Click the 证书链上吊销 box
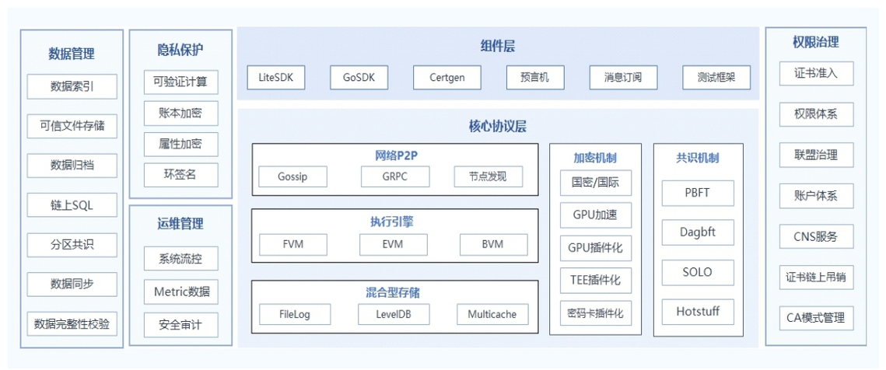The height and width of the screenshot is (370, 886). pos(816,277)
